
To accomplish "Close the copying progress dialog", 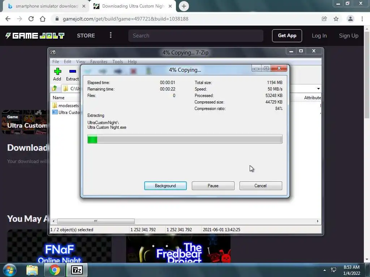I will 279,68.
